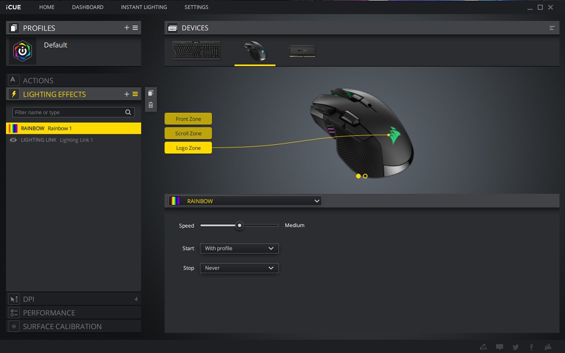Select the Lighting Link 1 effect

click(x=73, y=140)
